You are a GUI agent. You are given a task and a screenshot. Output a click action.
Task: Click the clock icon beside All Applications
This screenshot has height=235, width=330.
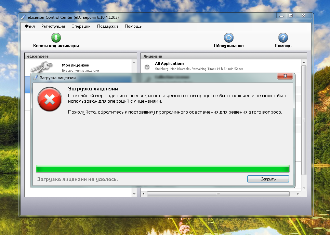147,67
